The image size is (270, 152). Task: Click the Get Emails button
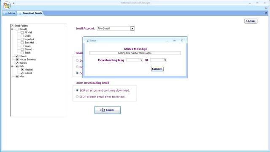click(x=108, y=110)
